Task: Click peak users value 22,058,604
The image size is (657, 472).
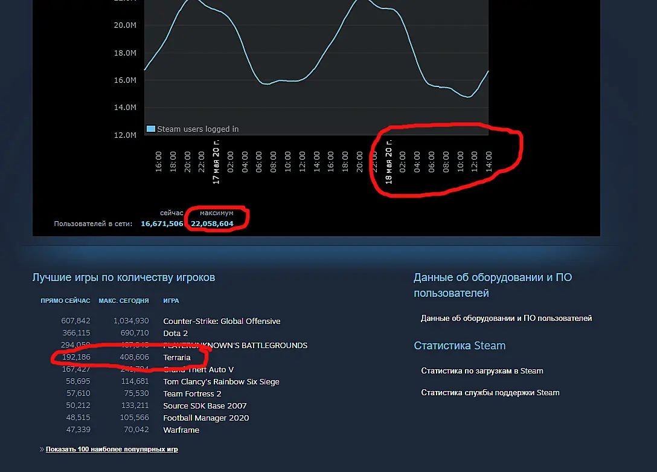Action: coord(212,224)
